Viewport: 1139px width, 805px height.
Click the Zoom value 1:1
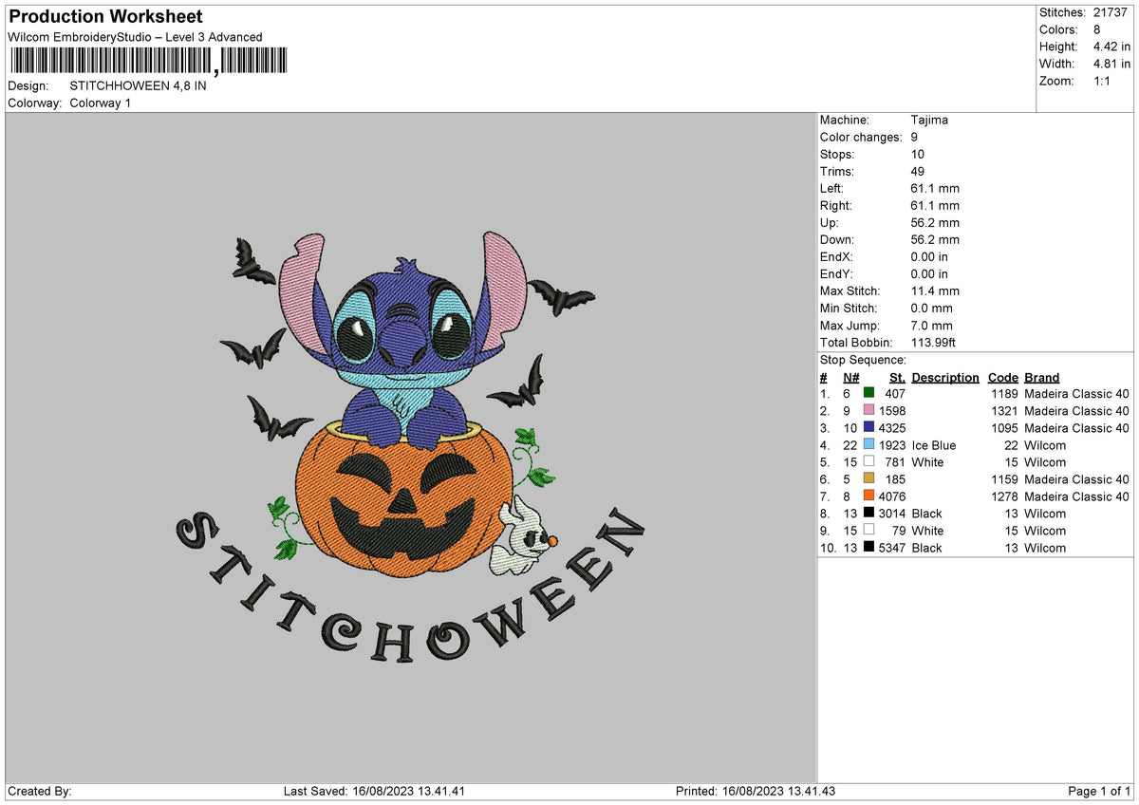pyautogui.click(x=1103, y=81)
